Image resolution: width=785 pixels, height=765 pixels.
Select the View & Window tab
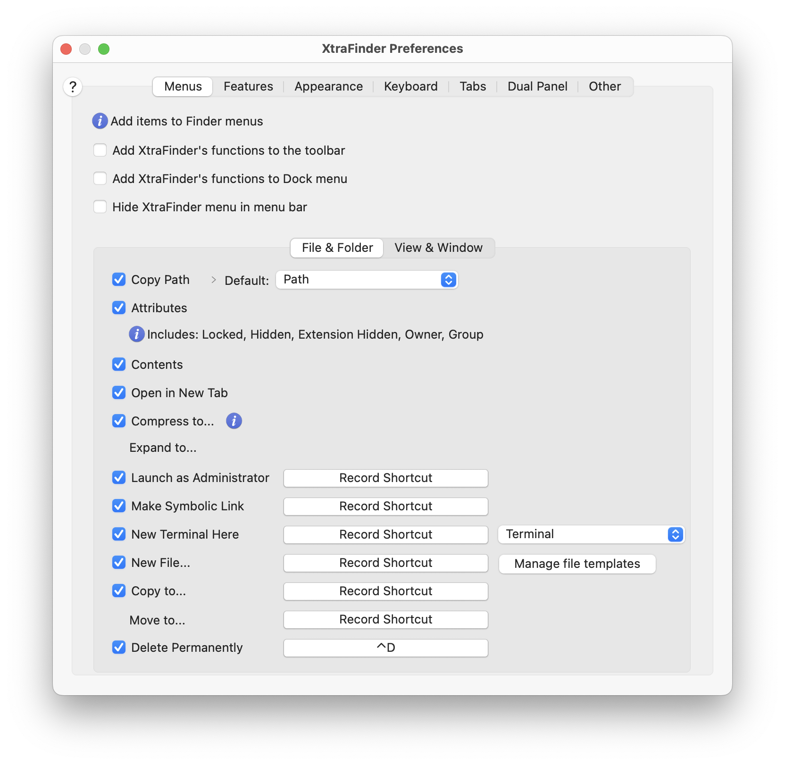pyautogui.click(x=438, y=248)
